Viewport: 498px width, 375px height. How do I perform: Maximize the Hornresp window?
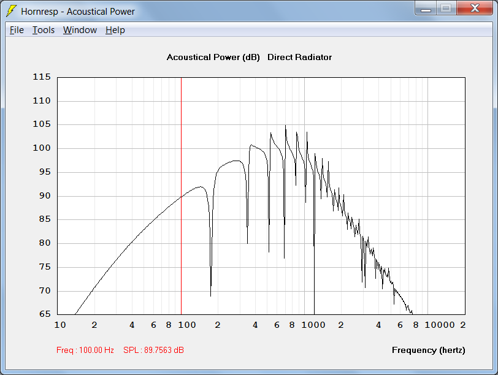(446, 8)
